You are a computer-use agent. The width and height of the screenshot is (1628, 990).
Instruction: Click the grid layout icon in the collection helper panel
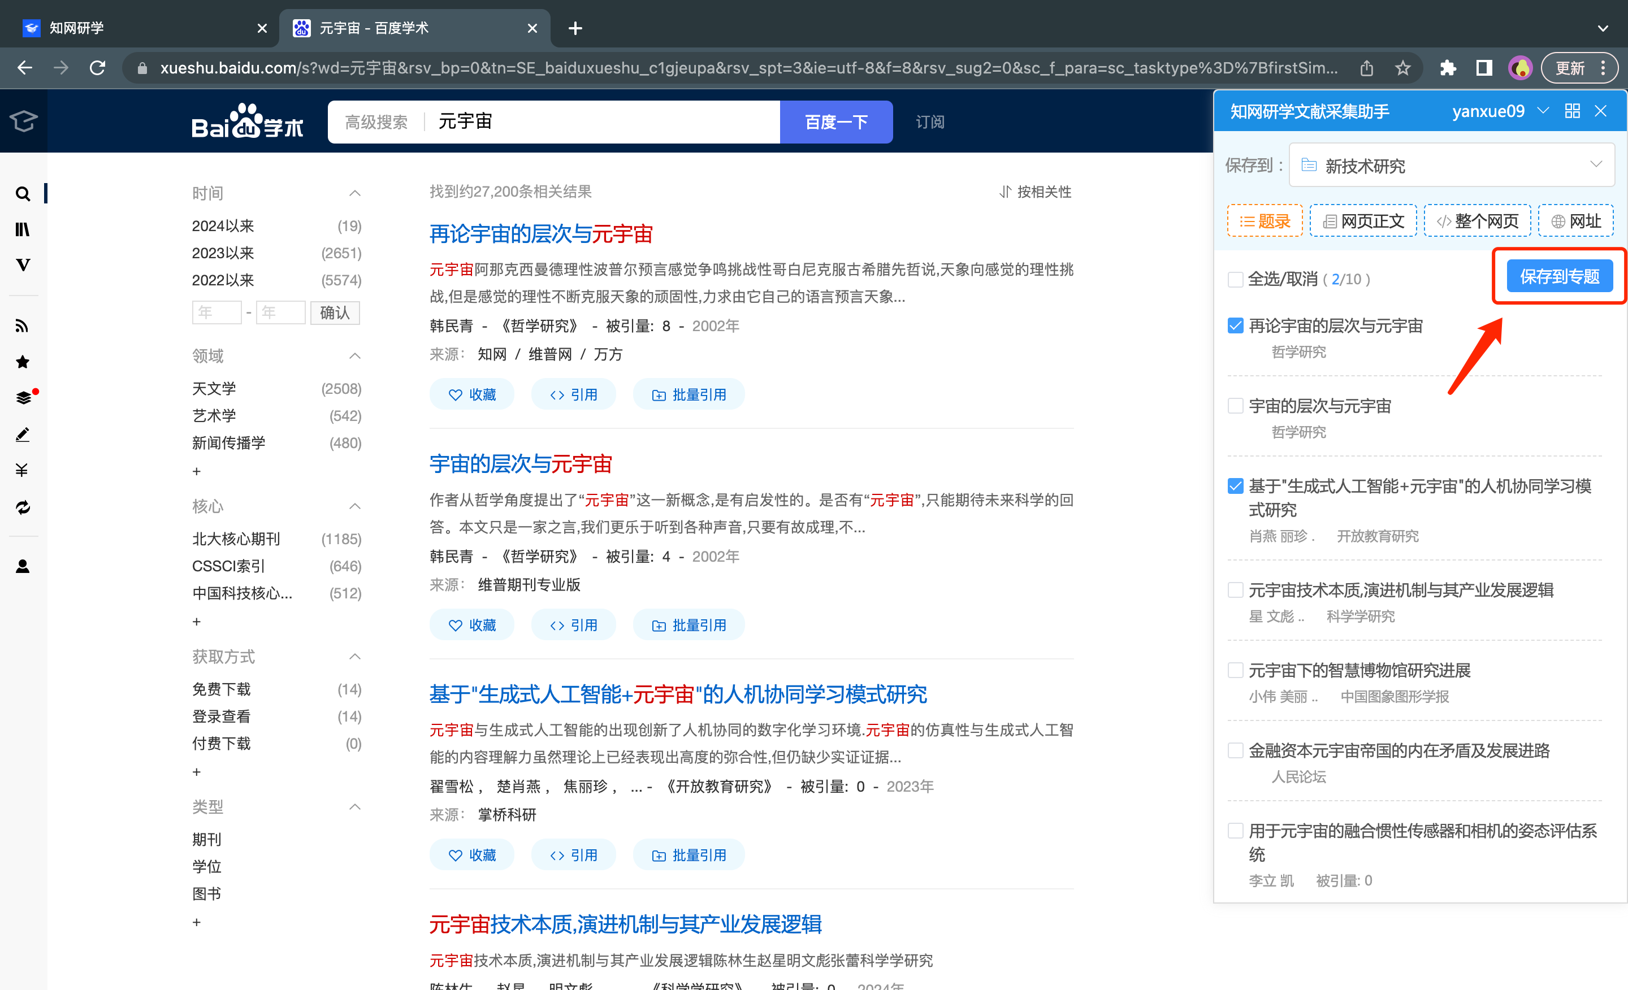tap(1572, 111)
